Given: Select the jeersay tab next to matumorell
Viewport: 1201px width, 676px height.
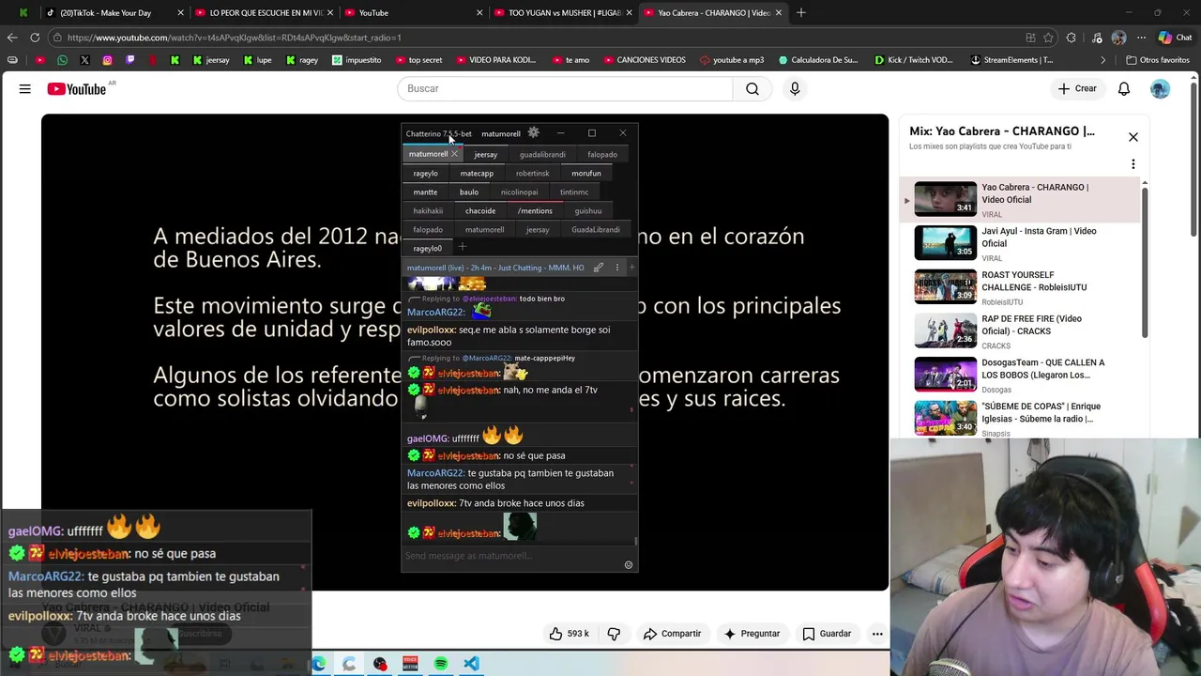Looking at the screenshot, I should click(x=485, y=154).
